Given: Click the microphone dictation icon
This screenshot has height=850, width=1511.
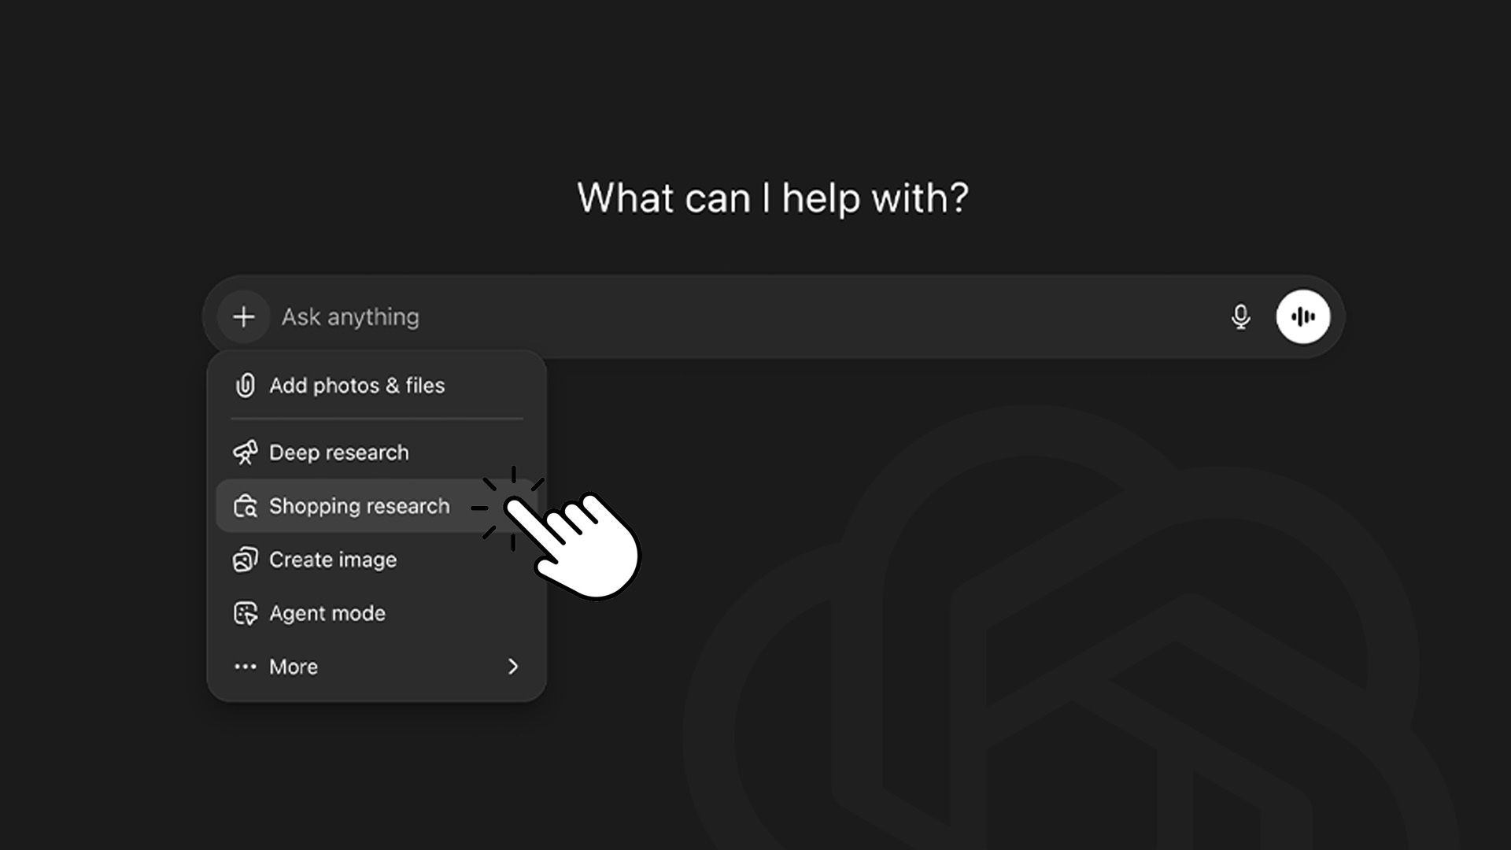Looking at the screenshot, I should 1240,317.
